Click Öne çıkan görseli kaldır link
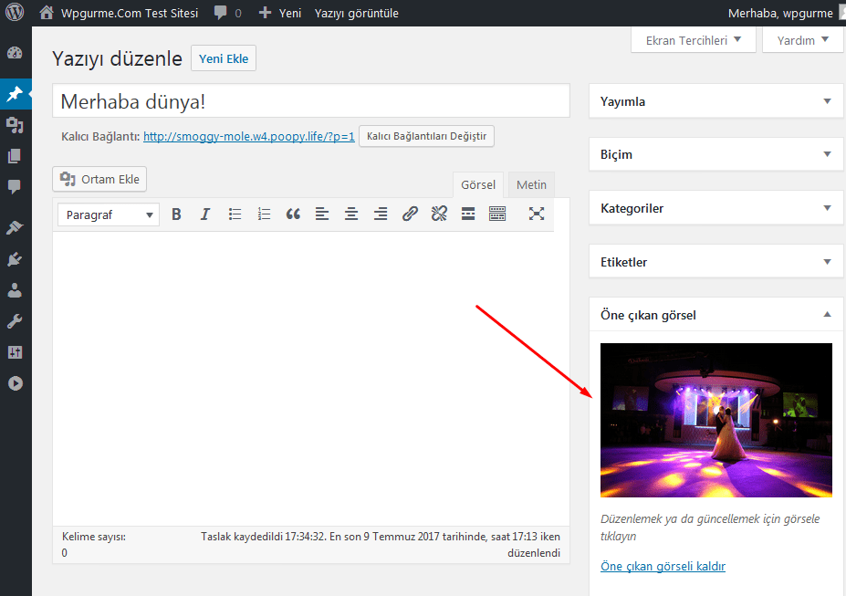Screen dimensions: 846x596 pyautogui.click(x=663, y=566)
